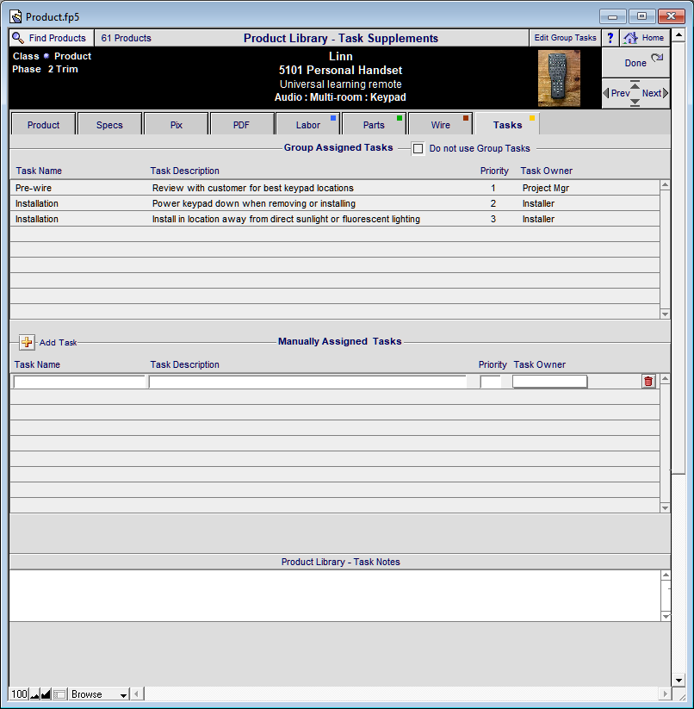The height and width of the screenshot is (709, 694).
Task: Click the Home button label
Action: (653, 38)
